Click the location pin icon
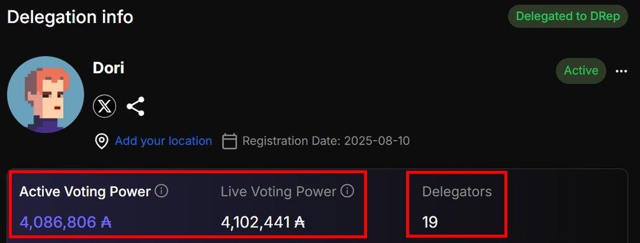 point(101,141)
